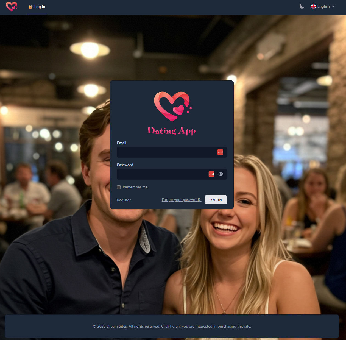Follow the Click here footer link
The image size is (346, 340).
(169, 326)
